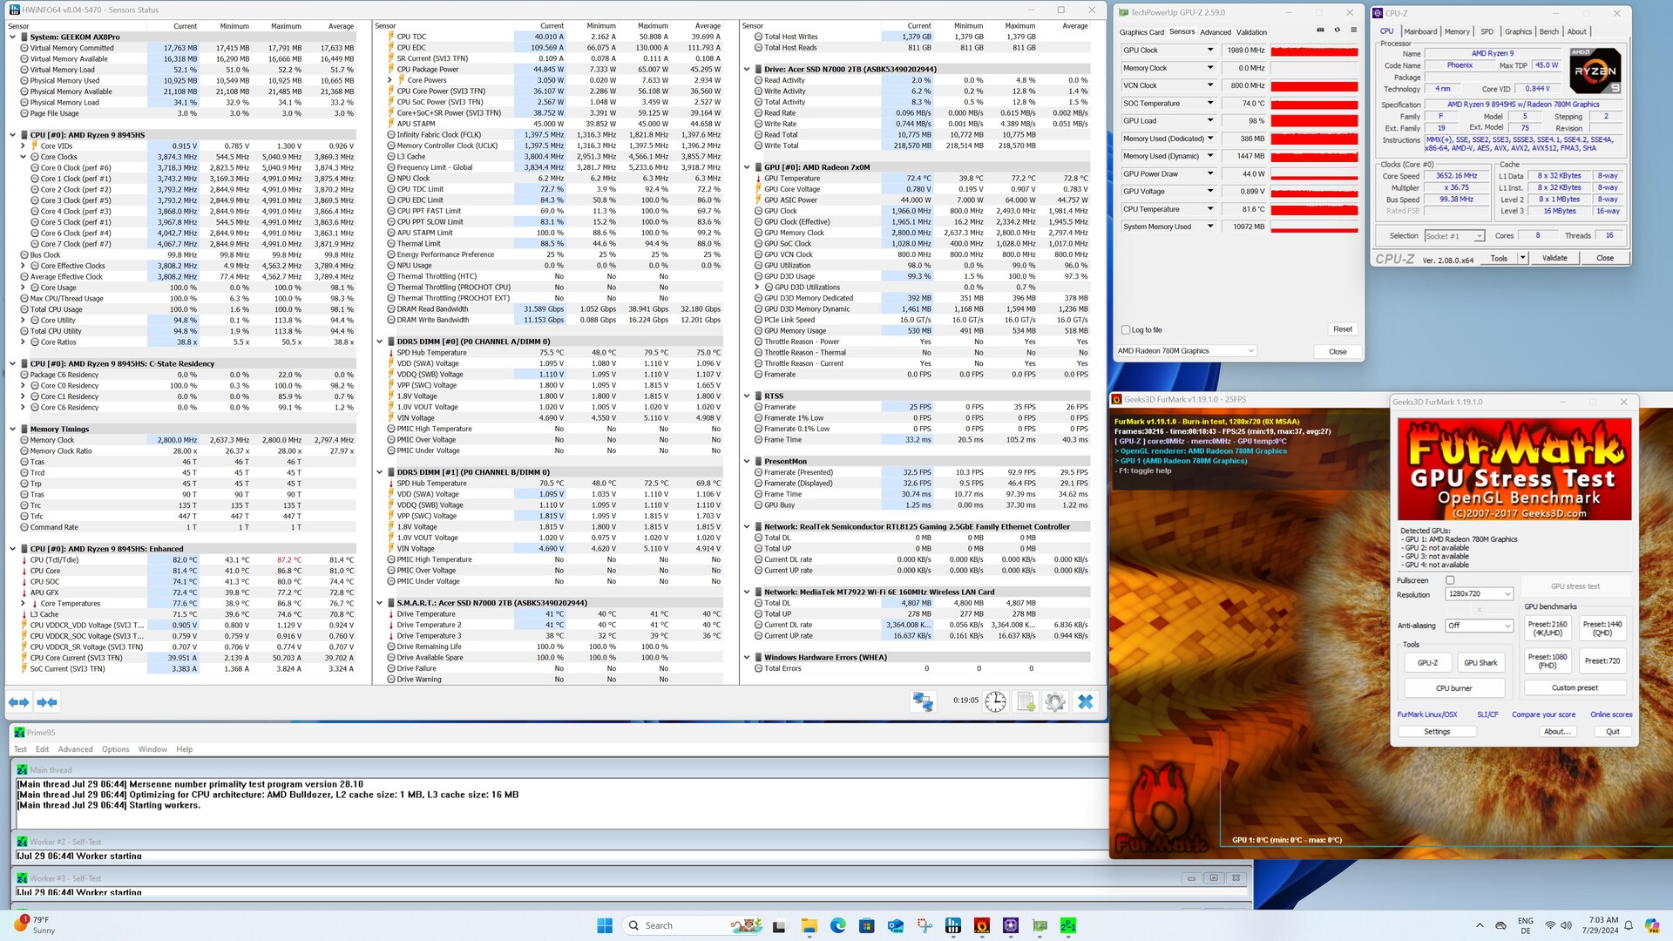This screenshot has width=1673, height=941.
Task: Open GPU-Z AMD Radeon 780M device dropdown
Action: [1186, 351]
